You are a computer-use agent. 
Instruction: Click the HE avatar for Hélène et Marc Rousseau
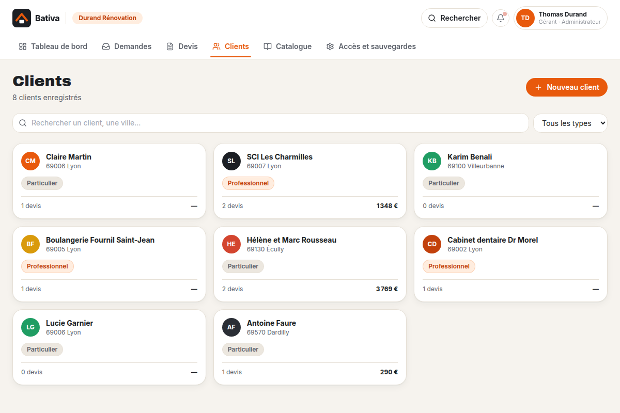pyautogui.click(x=231, y=244)
